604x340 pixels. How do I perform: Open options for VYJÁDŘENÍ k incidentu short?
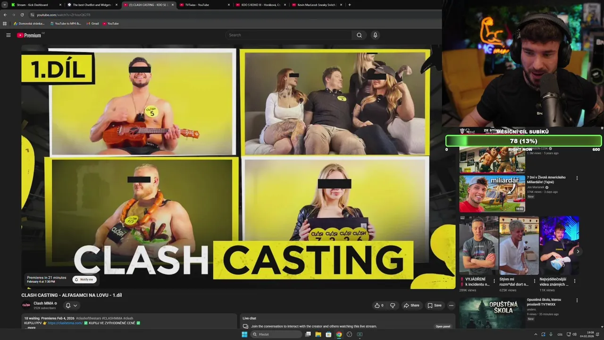pos(494,281)
